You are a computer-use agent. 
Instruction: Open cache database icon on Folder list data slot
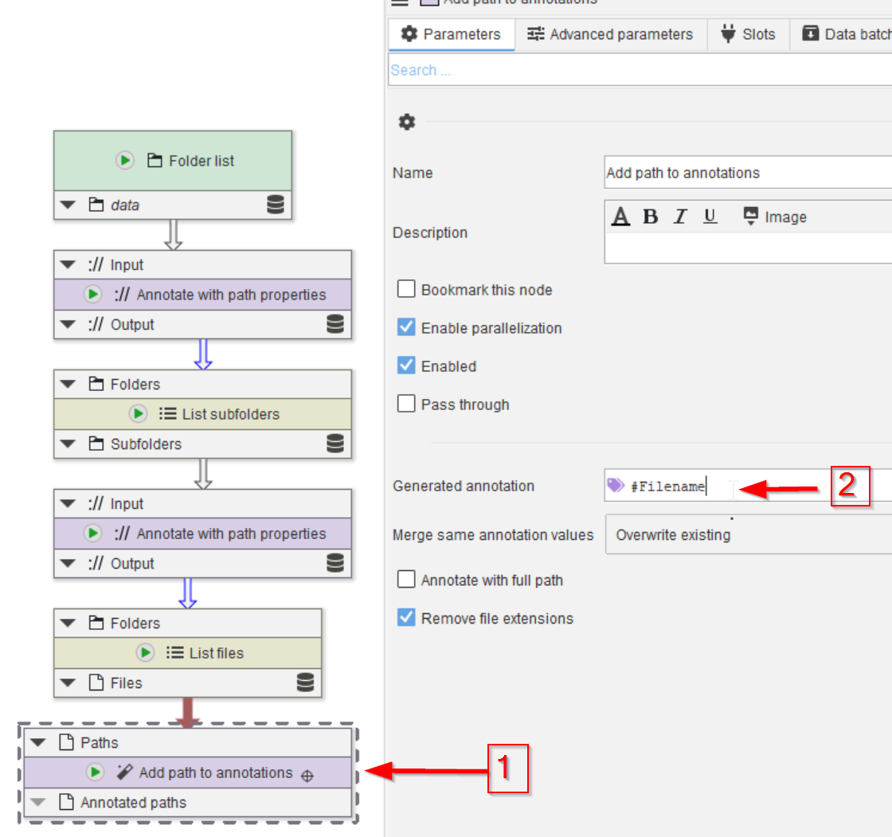[275, 205]
